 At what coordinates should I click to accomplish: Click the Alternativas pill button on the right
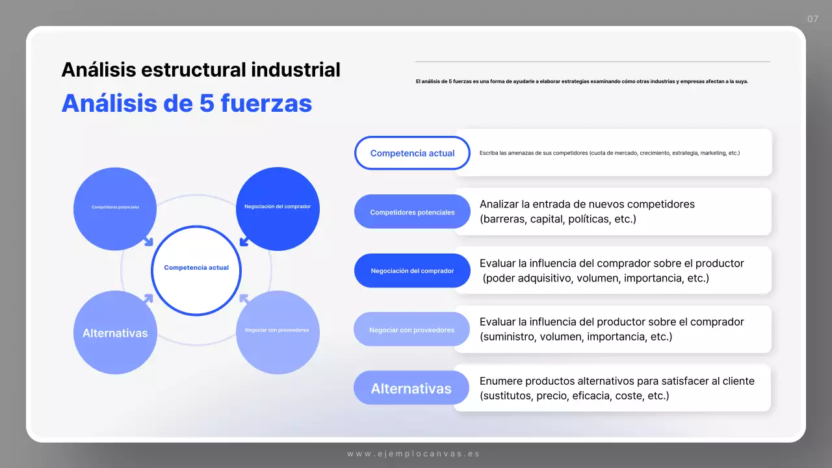click(411, 387)
